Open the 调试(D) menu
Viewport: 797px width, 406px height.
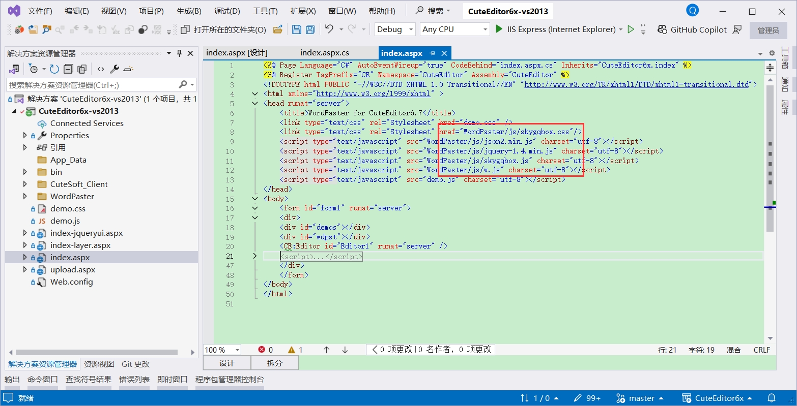pos(227,11)
